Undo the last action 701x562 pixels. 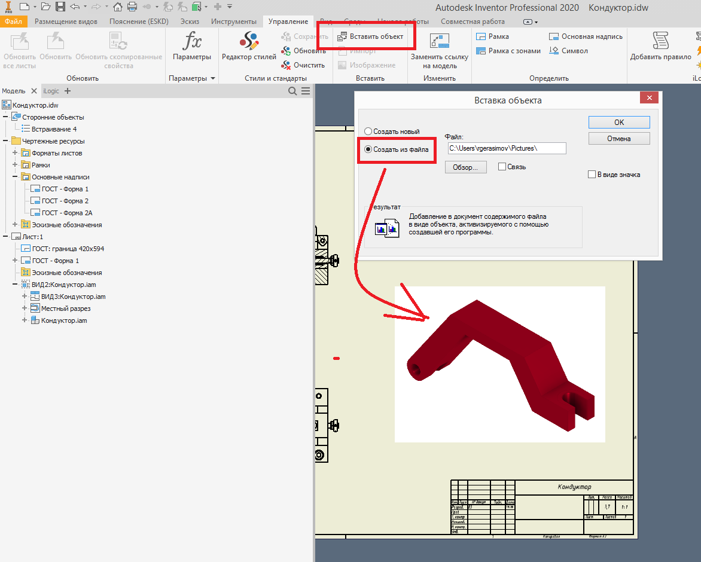click(75, 7)
